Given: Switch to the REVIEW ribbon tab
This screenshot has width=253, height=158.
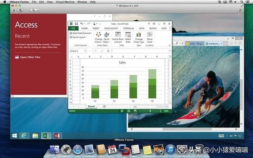Looking at the screenshot, I should tap(153, 28).
